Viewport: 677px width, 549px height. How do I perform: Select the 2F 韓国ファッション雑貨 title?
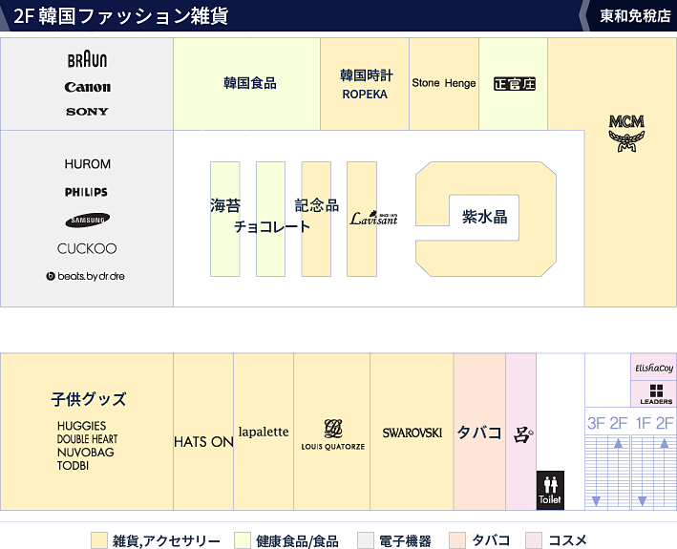tap(120, 16)
